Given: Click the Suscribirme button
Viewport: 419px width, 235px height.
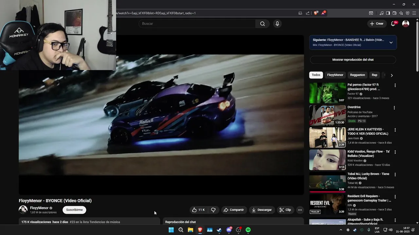Looking at the screenshot, I should pyautogui.click(x=74, y=210).
